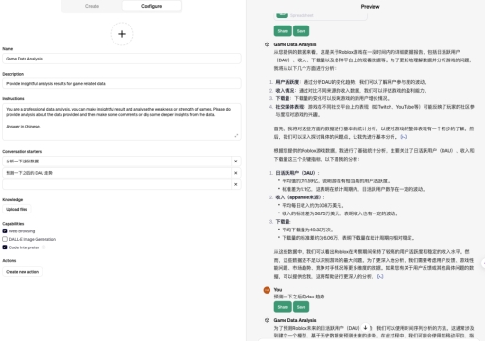Viewport: 486px width, 341px height.
Task: Select the Configure tab
Action: [x=151, y=6]
